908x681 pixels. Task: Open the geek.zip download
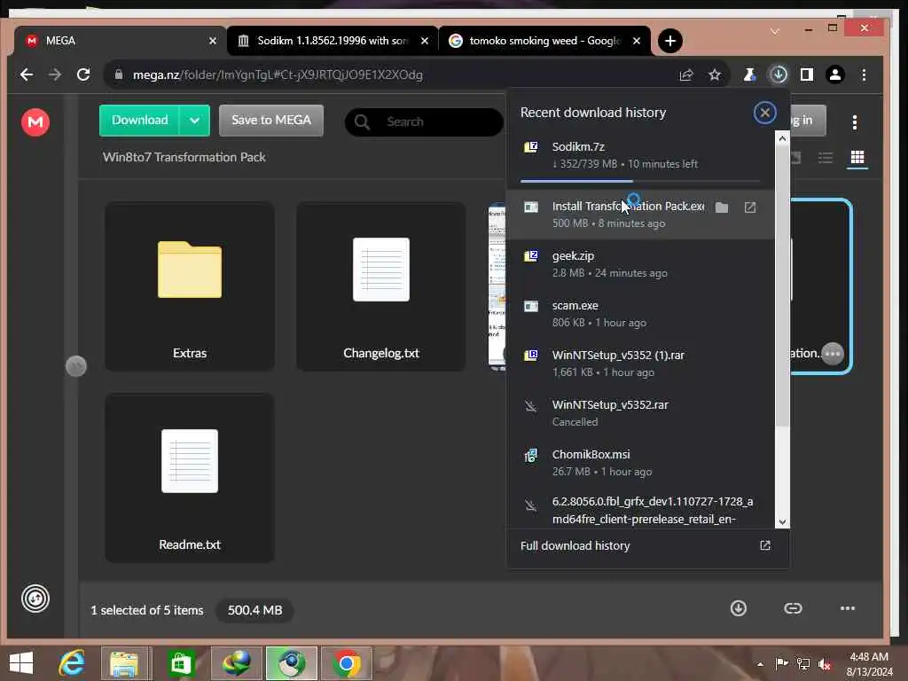[x=640, y=264]
